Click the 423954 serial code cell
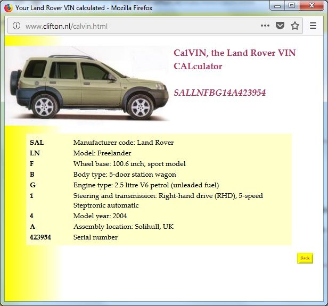The height and width of the screenshot is (306, 328). point(40,237)
